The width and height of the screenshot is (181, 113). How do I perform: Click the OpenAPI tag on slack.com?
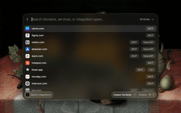coord(148,56)
